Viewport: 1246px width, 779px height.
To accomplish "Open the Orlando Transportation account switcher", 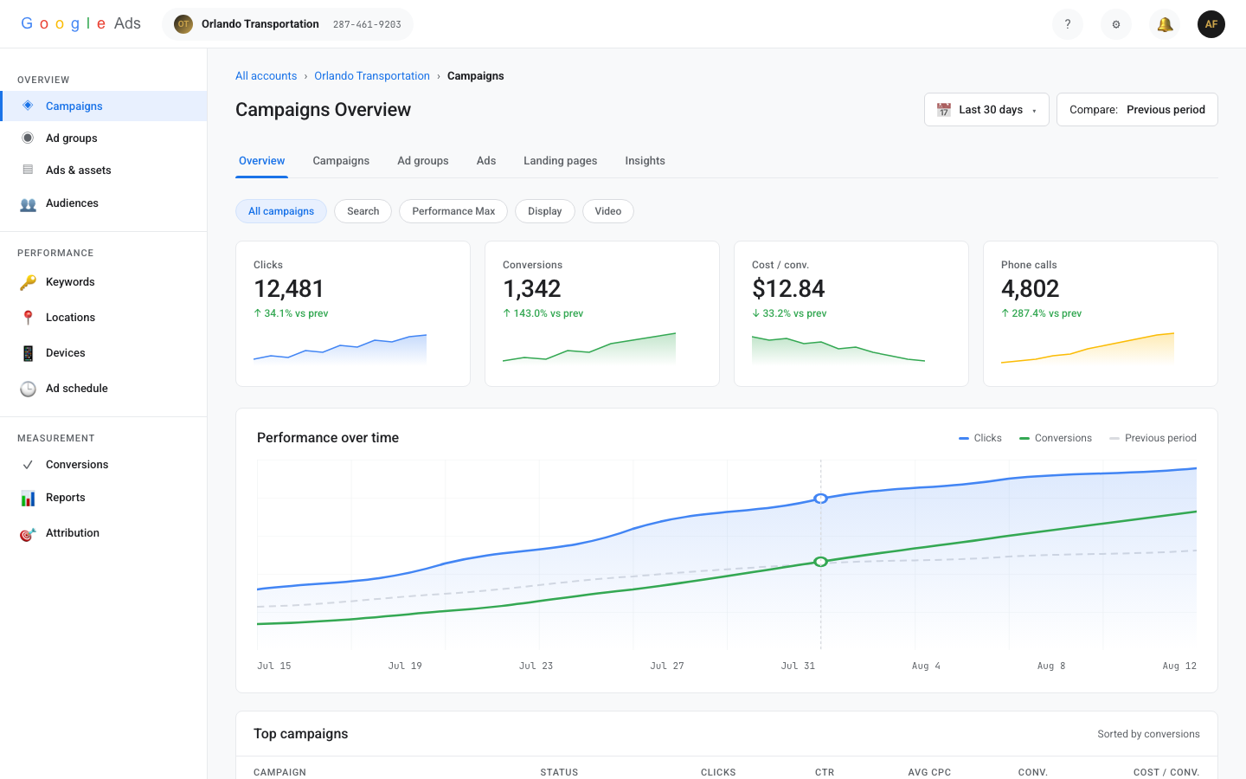I will (x=287, y=24).
